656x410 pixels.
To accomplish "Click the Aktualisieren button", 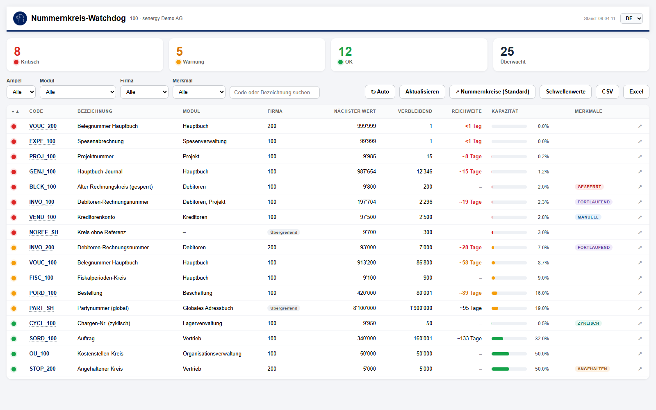I will click(422, 92).
